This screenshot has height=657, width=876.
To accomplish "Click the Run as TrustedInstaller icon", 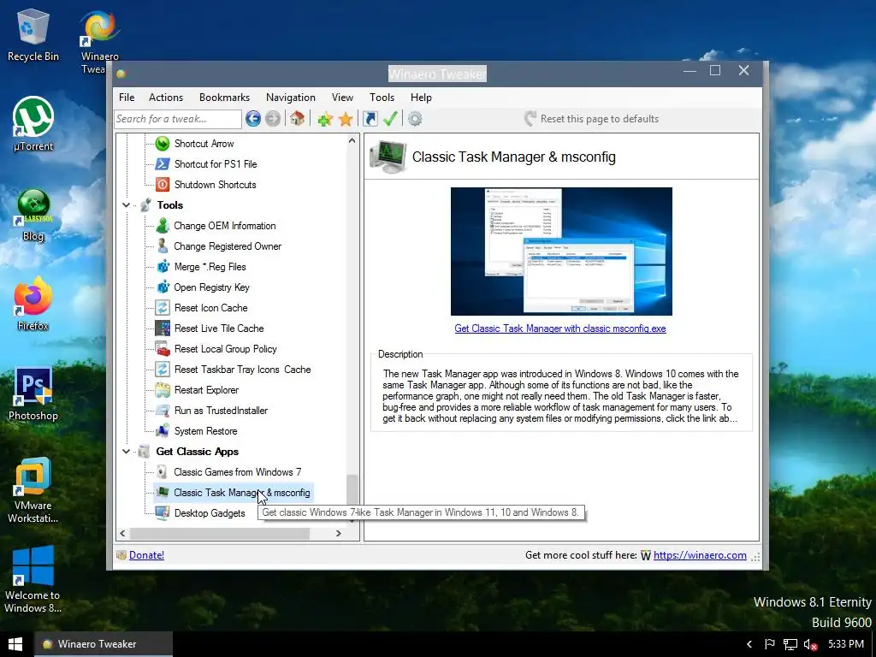I will pos(163,411).
